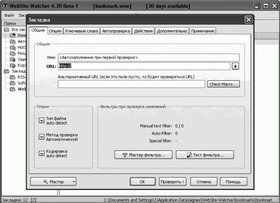Click the Мастер фильтра button
This screenshot has width=280, height=203.
point(143,155)
